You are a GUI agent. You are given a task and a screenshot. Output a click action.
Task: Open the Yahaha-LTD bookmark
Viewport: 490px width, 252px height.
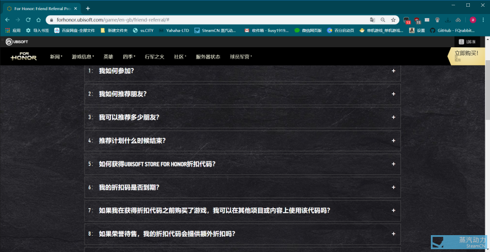coord(174,30)
